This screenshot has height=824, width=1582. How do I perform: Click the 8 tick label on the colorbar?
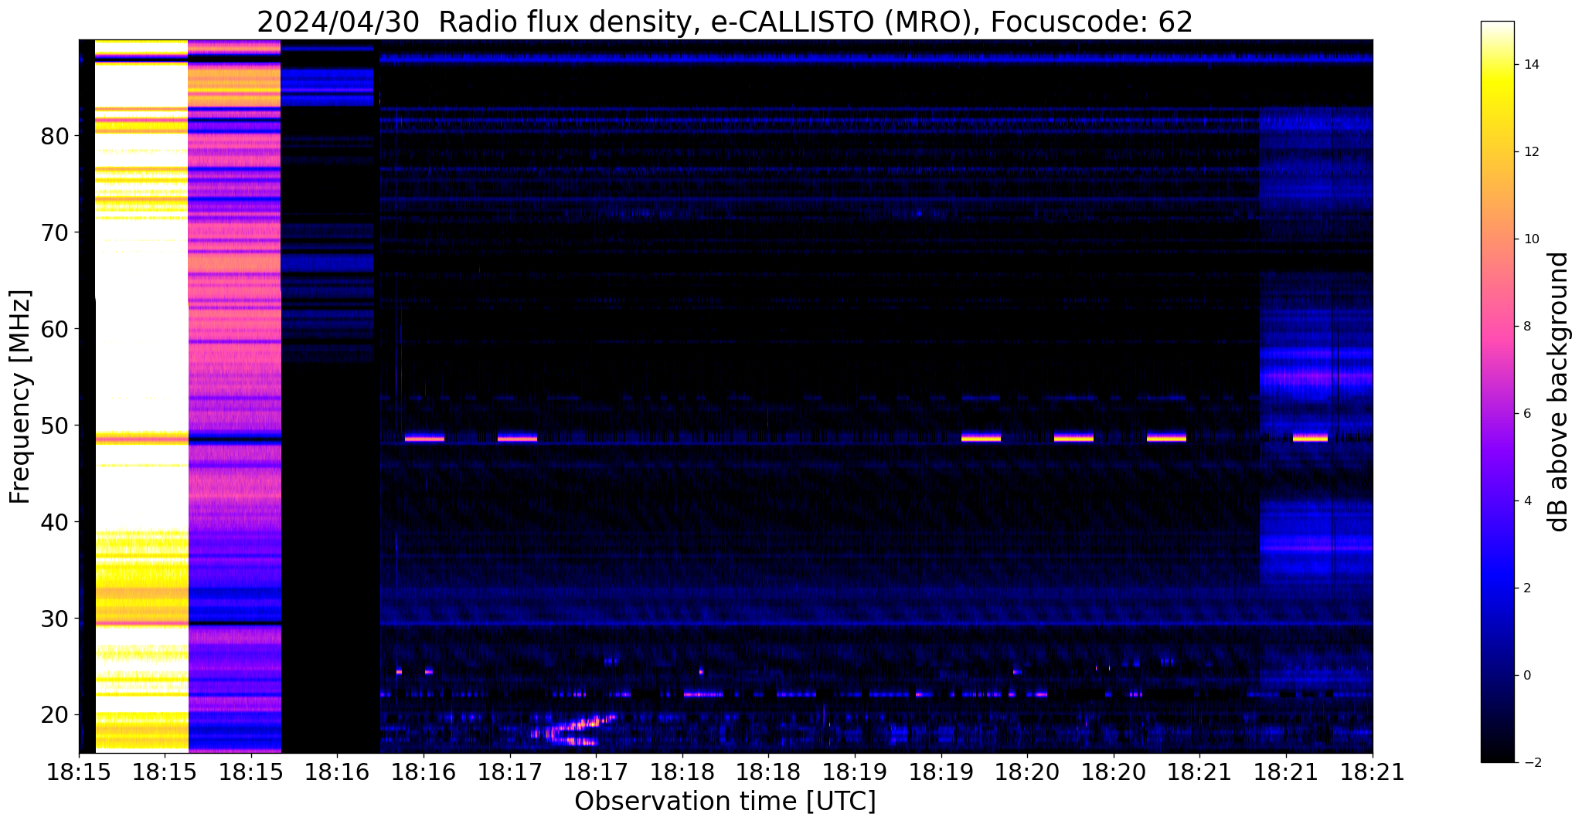[1526, 327]
